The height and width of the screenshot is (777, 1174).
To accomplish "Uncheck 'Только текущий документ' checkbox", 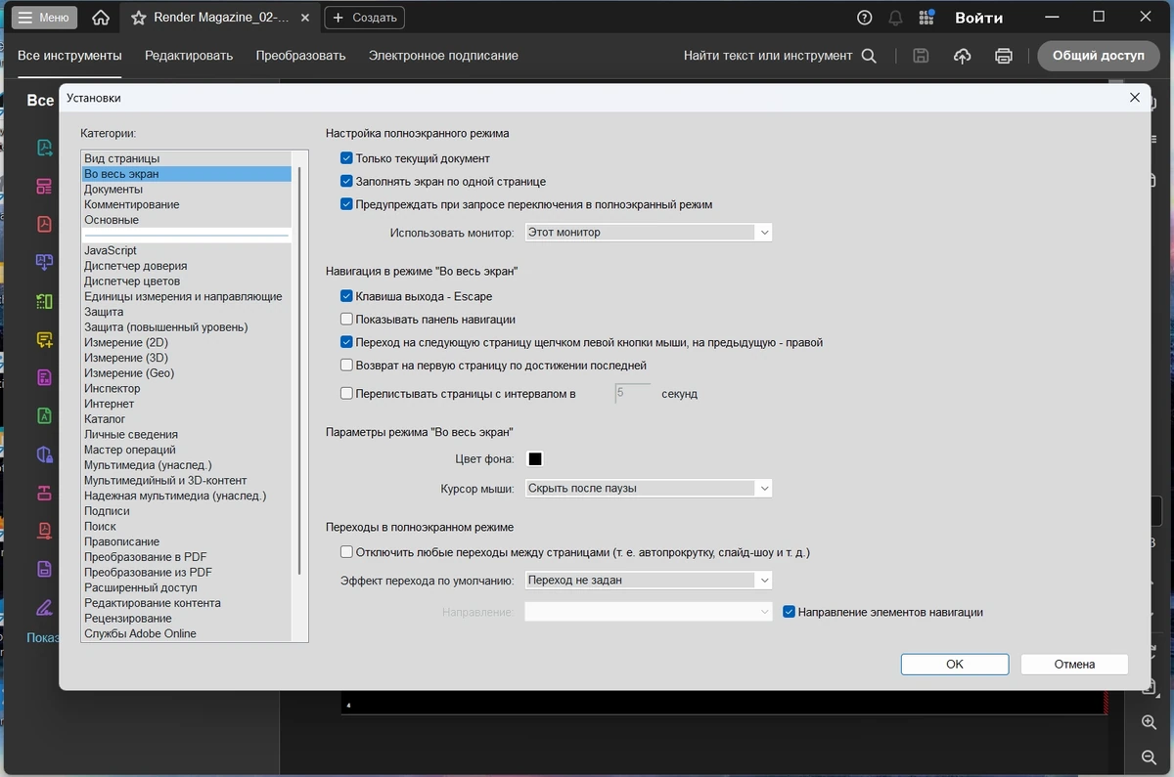I will pyautogui.click(x=346, y=158).
